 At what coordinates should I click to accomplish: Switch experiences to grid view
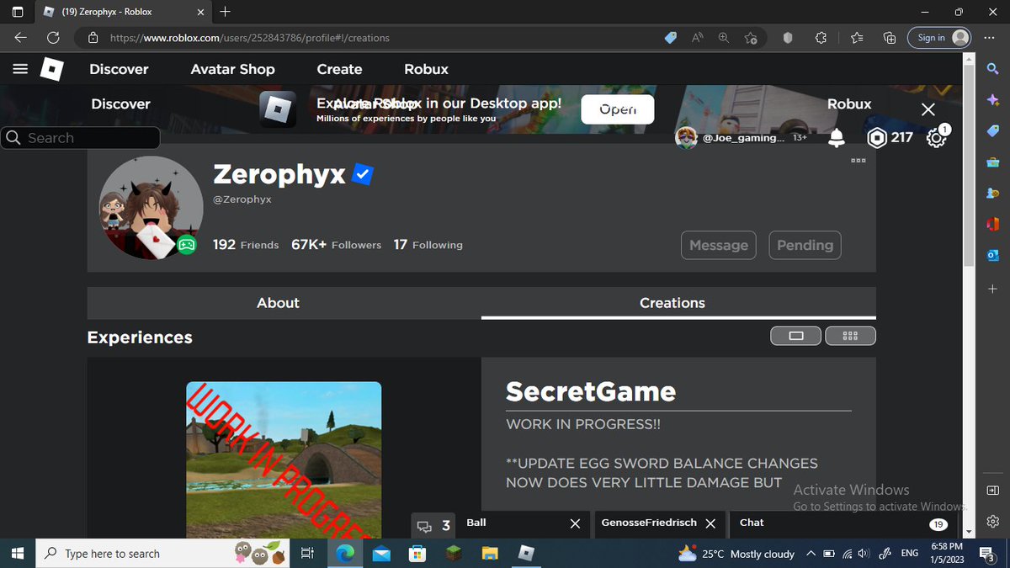click(x=850, y=336)
